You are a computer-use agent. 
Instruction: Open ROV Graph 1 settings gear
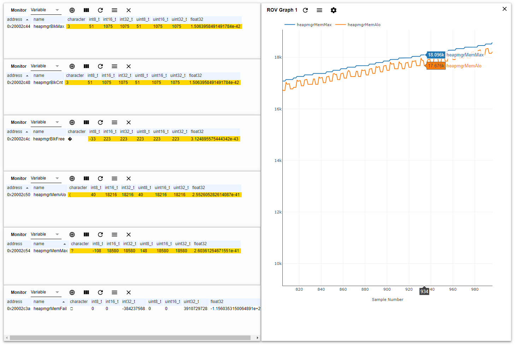point(333,10)
